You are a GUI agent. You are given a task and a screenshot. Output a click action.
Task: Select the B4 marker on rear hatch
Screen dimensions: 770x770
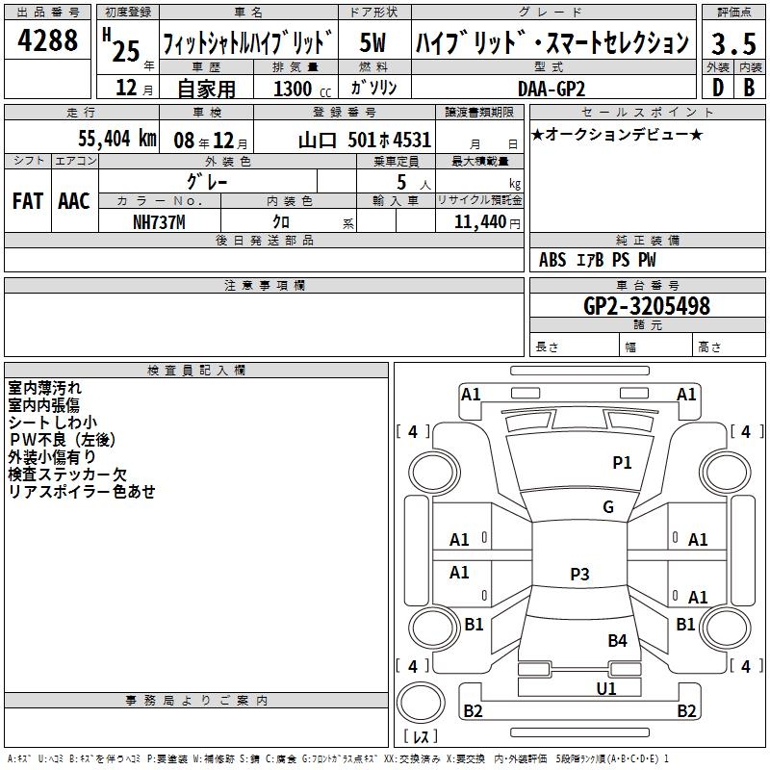617,640
